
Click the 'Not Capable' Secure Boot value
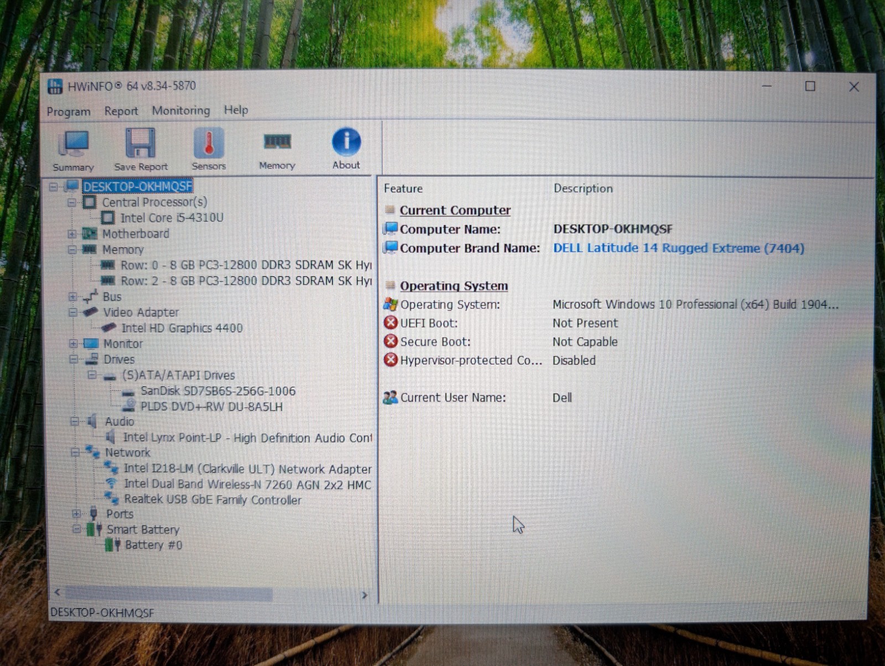585,342
